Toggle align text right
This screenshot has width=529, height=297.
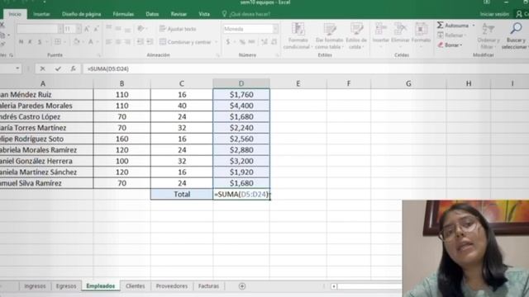(x=127, y=42)
